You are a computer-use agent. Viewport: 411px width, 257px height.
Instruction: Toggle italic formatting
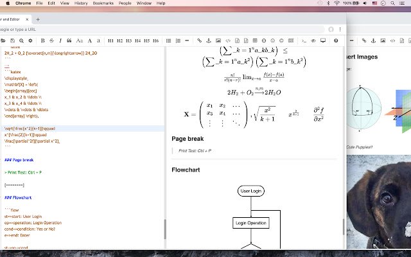click(60, 40)
